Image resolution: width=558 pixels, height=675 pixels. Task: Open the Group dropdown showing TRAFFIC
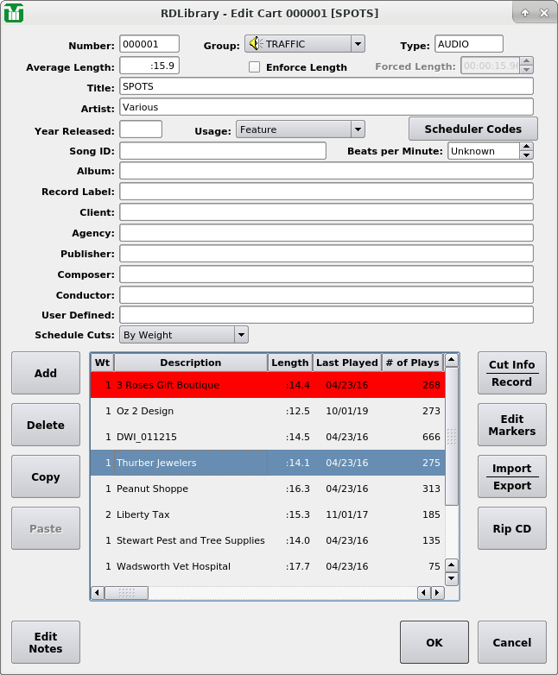click(358, 44)
